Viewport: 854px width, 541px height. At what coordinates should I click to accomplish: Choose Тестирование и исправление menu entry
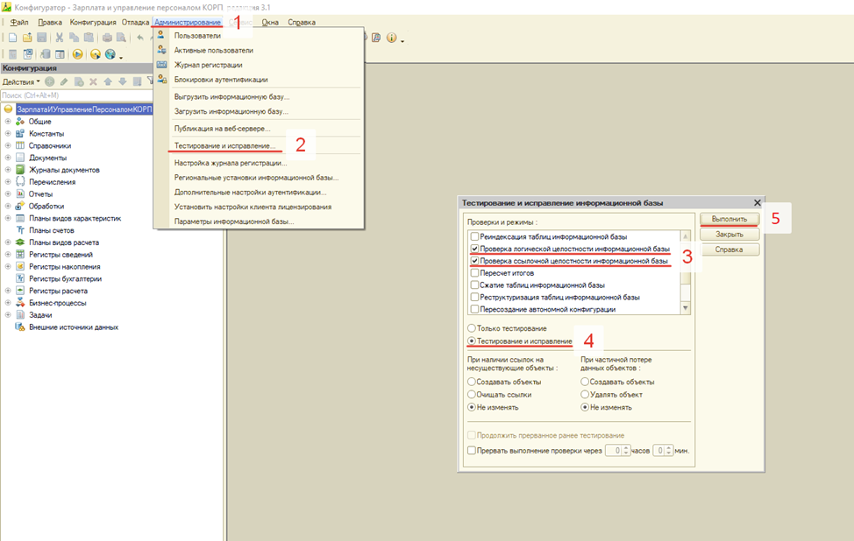pos(224,145)
